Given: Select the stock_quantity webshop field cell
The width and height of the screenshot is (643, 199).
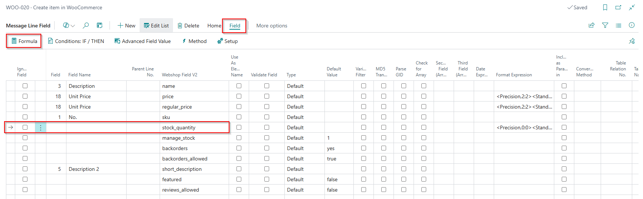Looking at the screenshot, I should click(x=194, y=127).
